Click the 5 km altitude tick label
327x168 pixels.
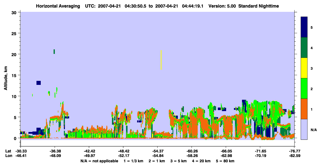16,117
